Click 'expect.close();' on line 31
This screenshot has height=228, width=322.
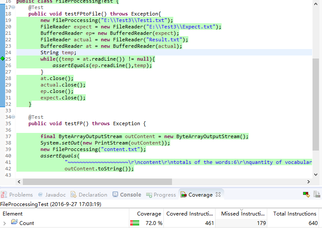[x=63, y=98]
